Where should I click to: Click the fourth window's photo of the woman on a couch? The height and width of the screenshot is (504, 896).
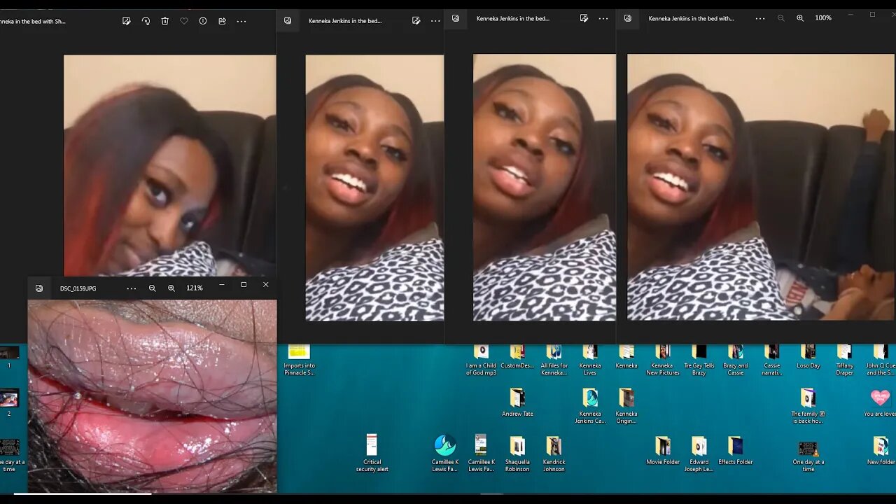point(761,187)
